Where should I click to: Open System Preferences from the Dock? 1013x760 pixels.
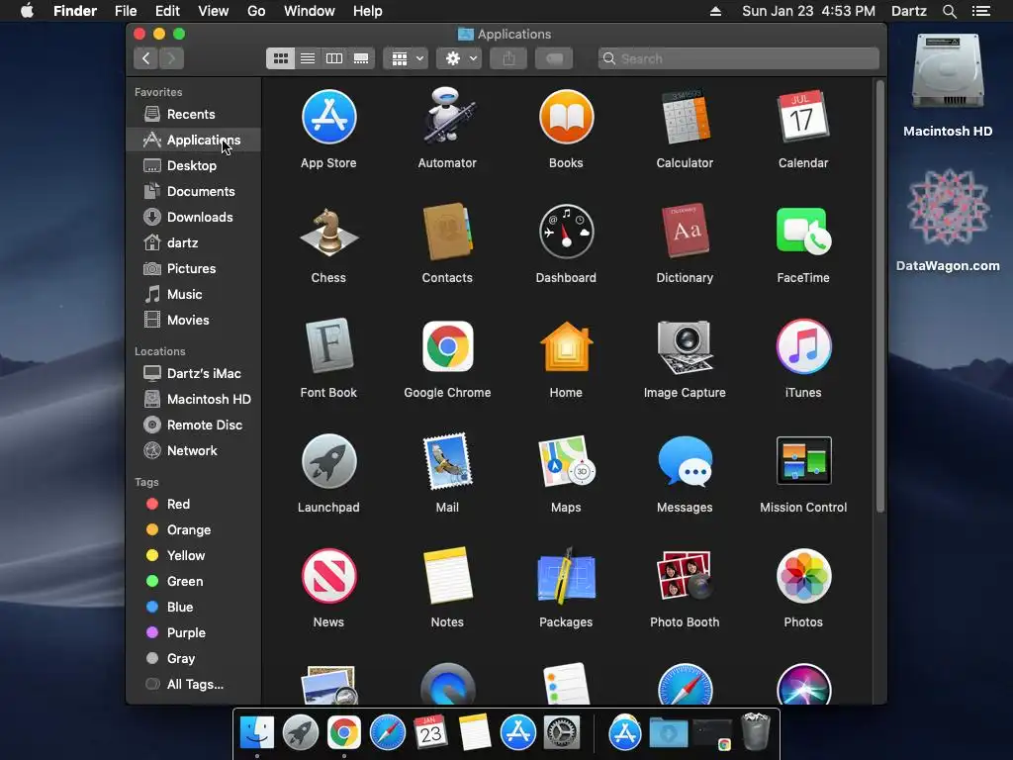(562, 733)
